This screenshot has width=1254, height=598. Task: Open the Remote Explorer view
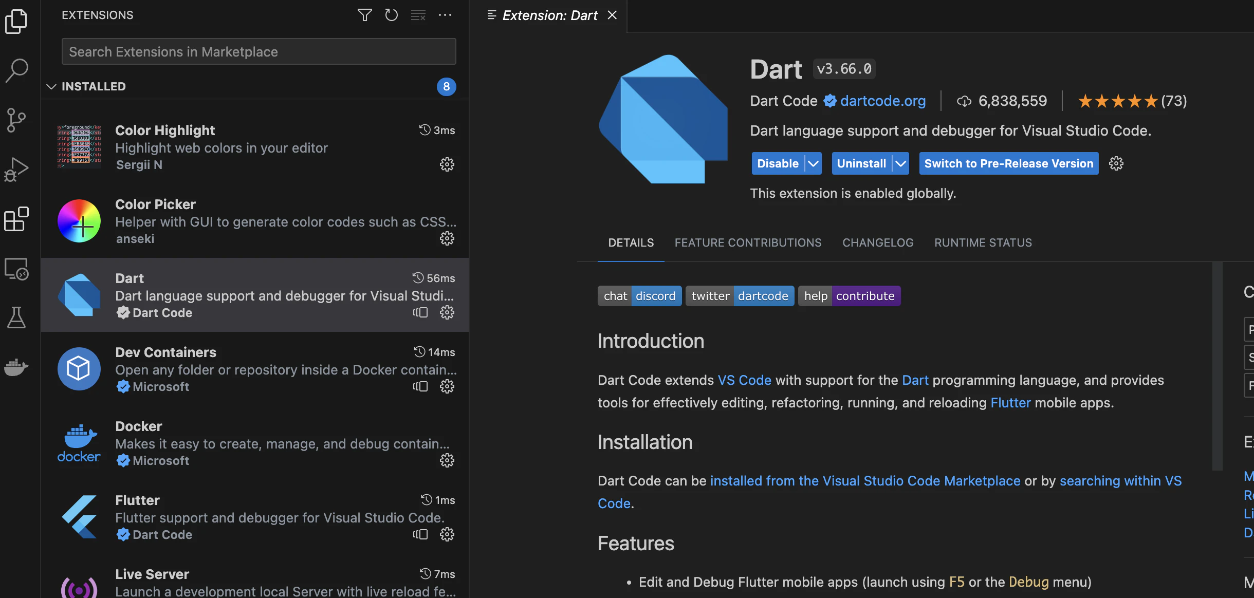click(16, 269)
